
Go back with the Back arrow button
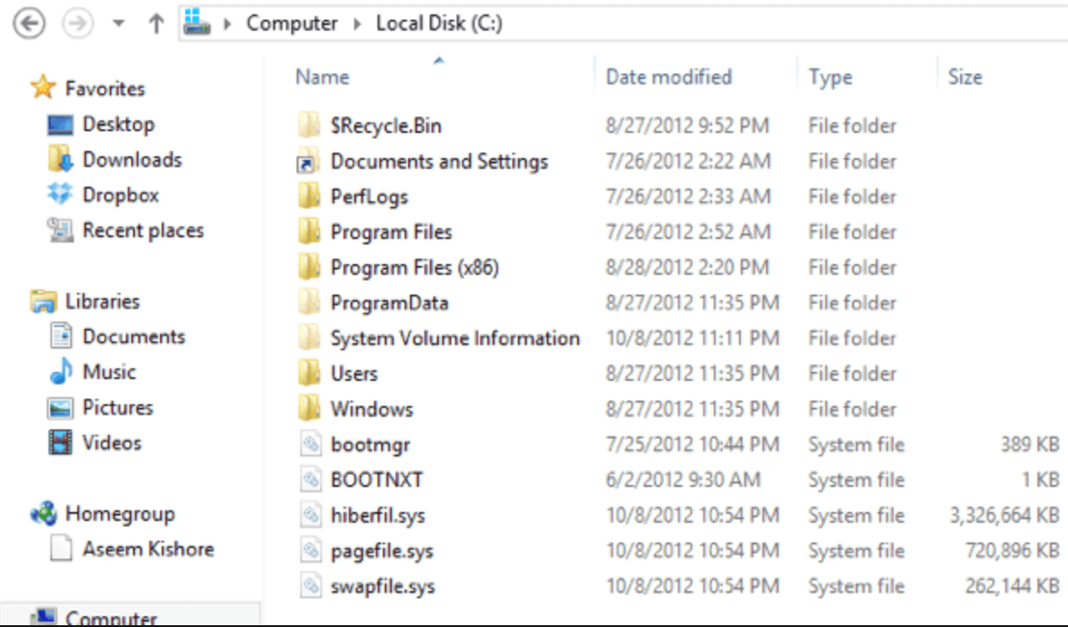point(30,23)
